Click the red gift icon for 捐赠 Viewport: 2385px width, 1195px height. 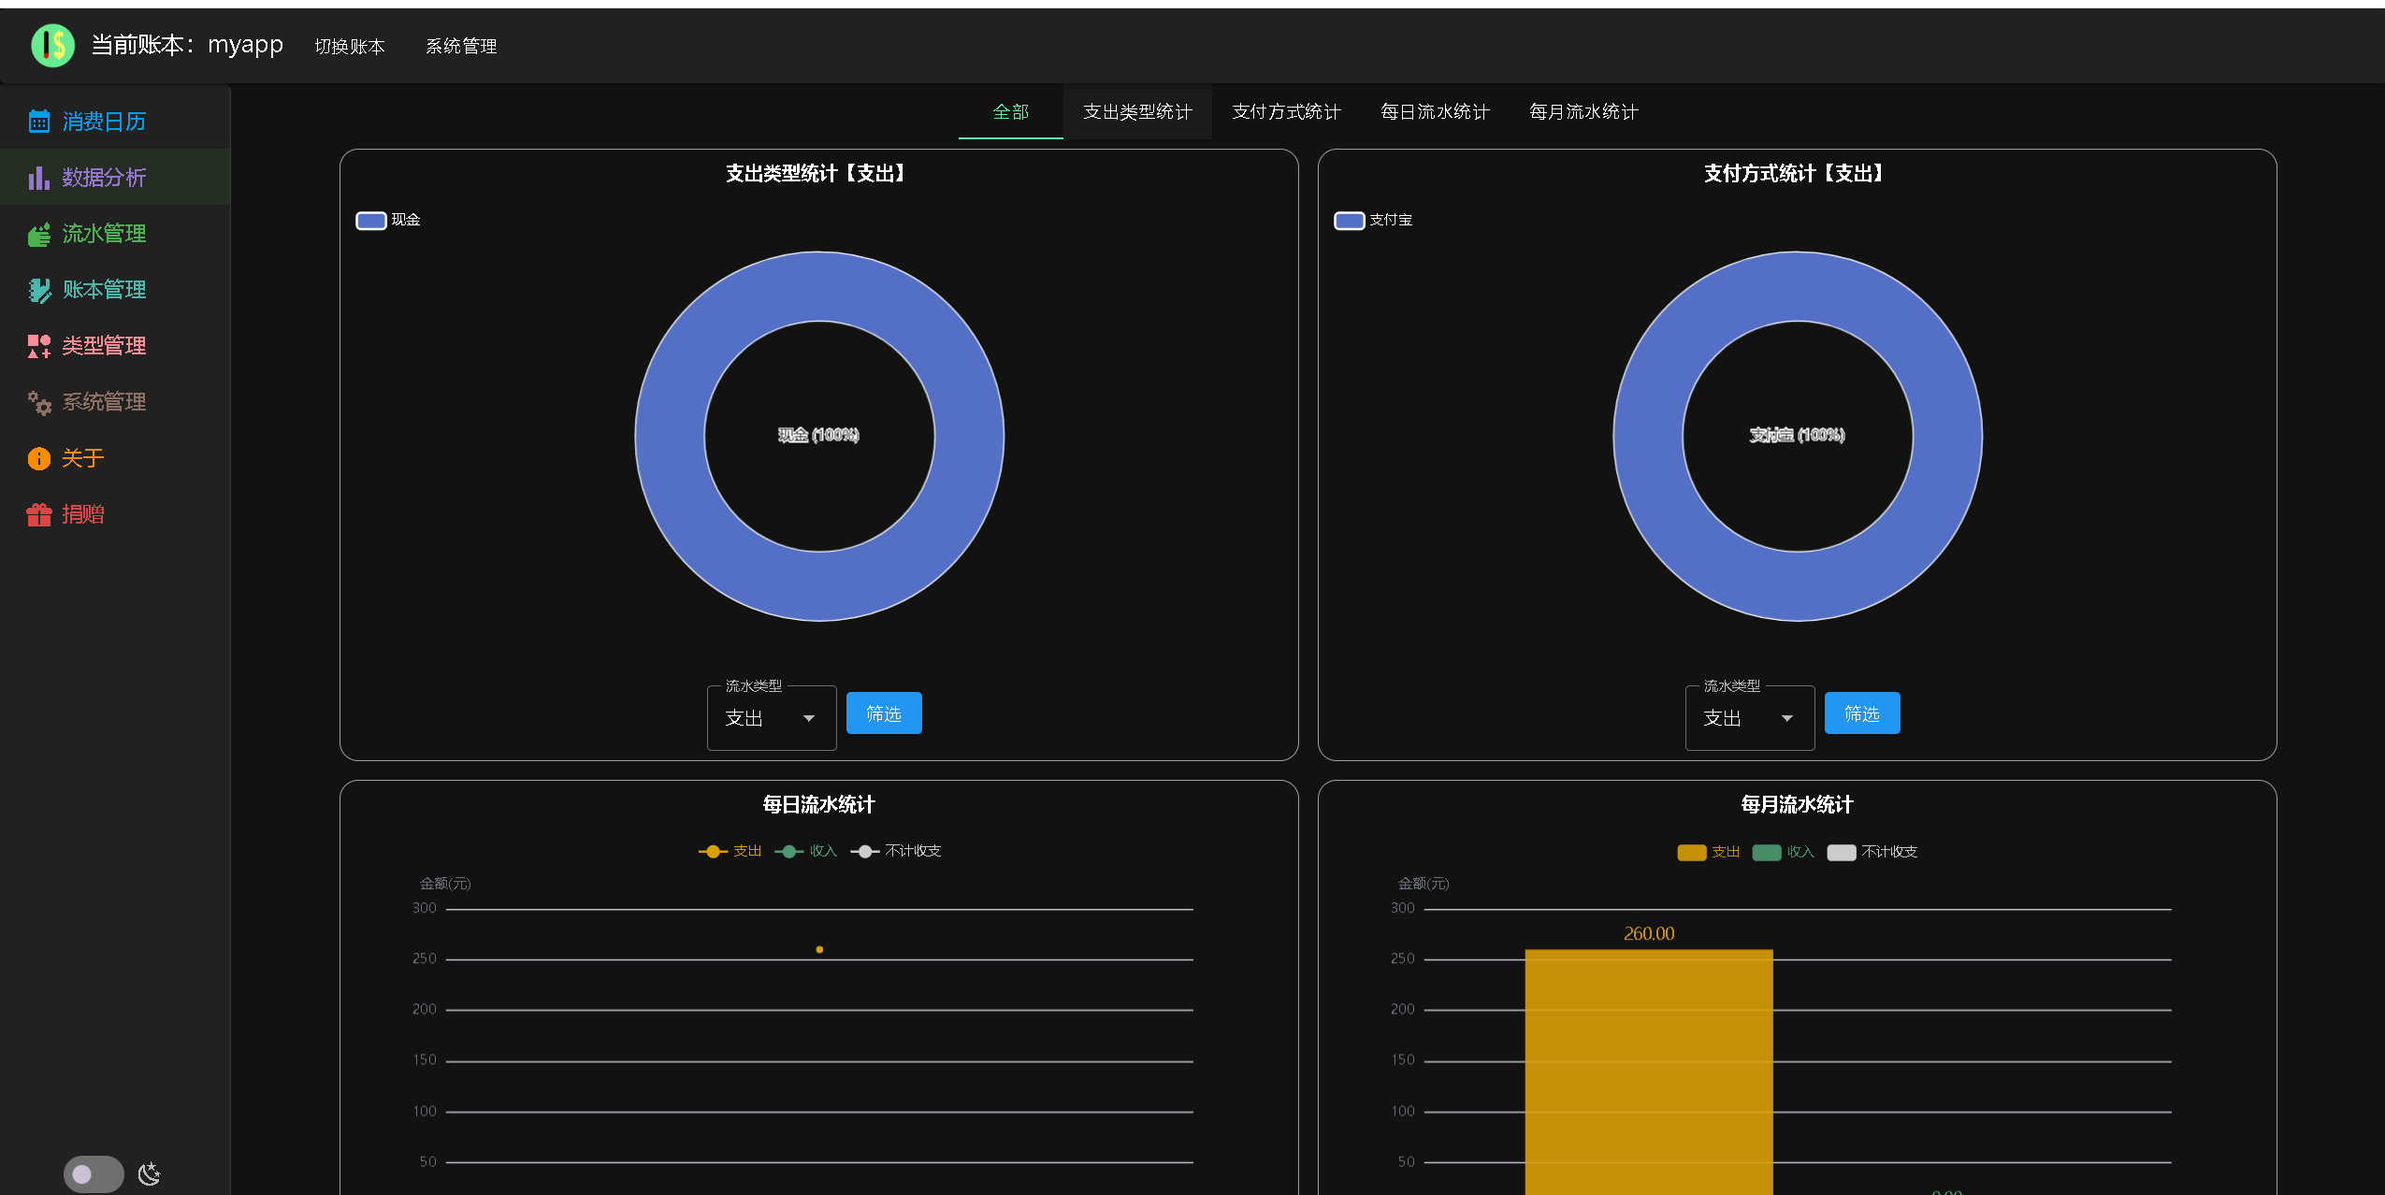tap(38, 514)
